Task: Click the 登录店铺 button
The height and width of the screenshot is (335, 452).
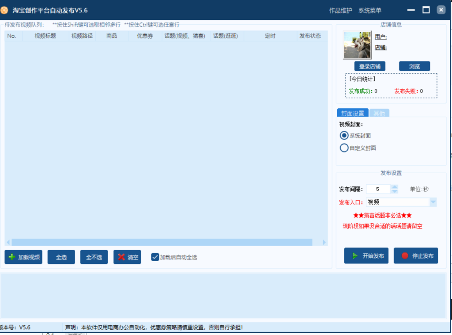Action: [x=369, y=66]
